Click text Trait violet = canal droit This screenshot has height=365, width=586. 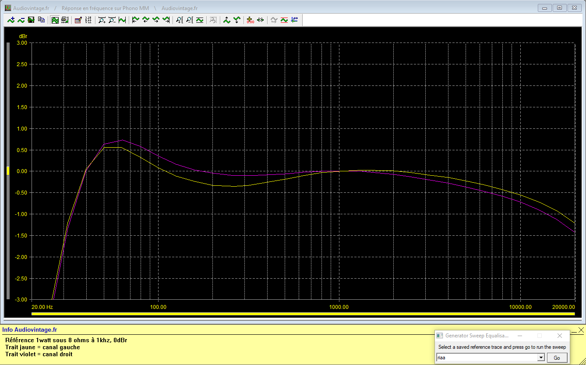[39, 354]
